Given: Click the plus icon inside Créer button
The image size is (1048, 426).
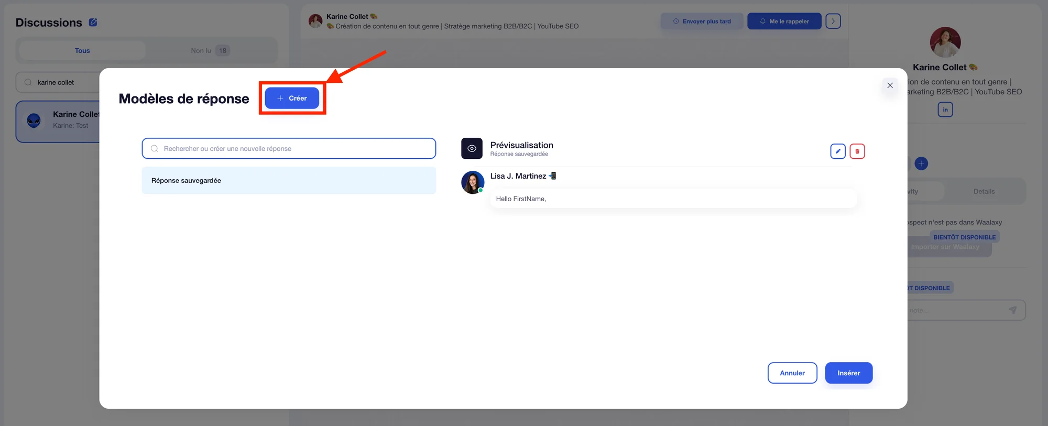Looking at the screenshot, I should (280, 98).
